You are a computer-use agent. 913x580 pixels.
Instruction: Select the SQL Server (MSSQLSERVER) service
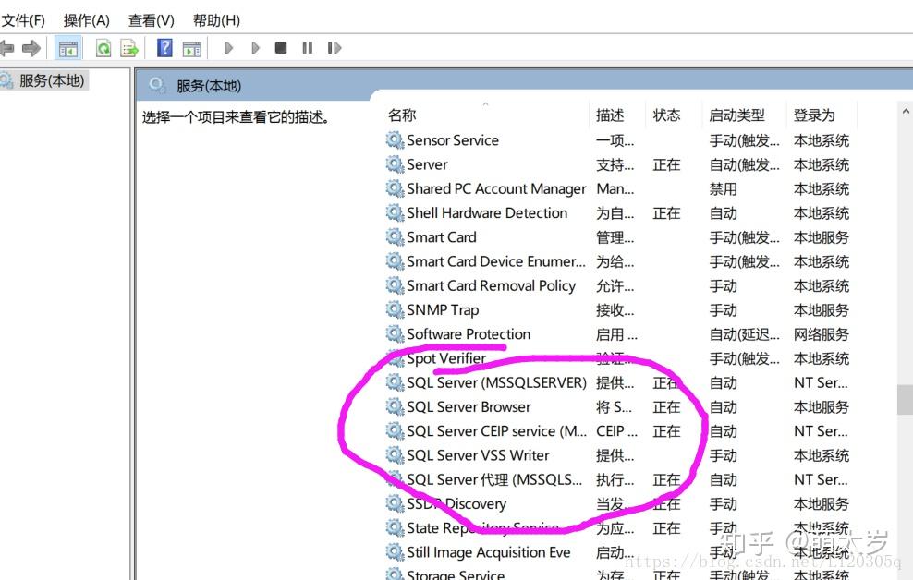pyautogui.click(x=493, y=382)
